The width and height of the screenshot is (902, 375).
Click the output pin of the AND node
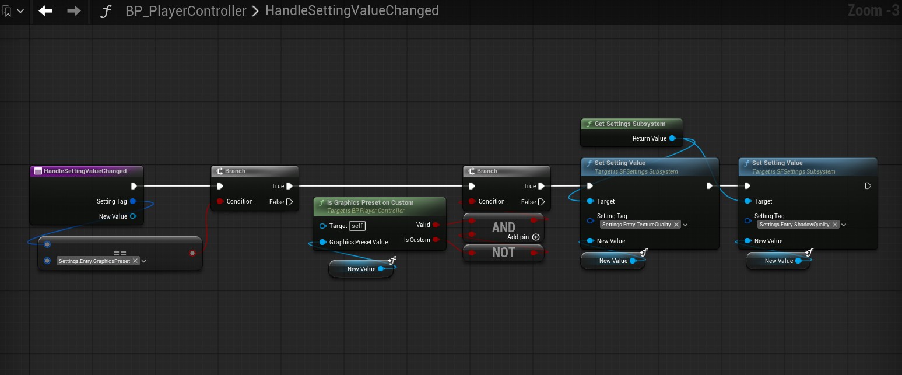[534, 220]
